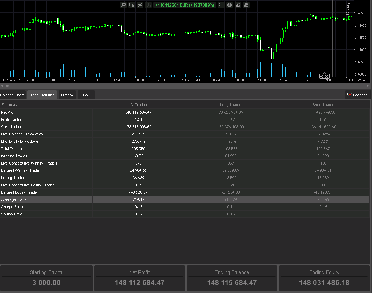
Task: Click the m20 timeframe icon
Action: (149, 5)
